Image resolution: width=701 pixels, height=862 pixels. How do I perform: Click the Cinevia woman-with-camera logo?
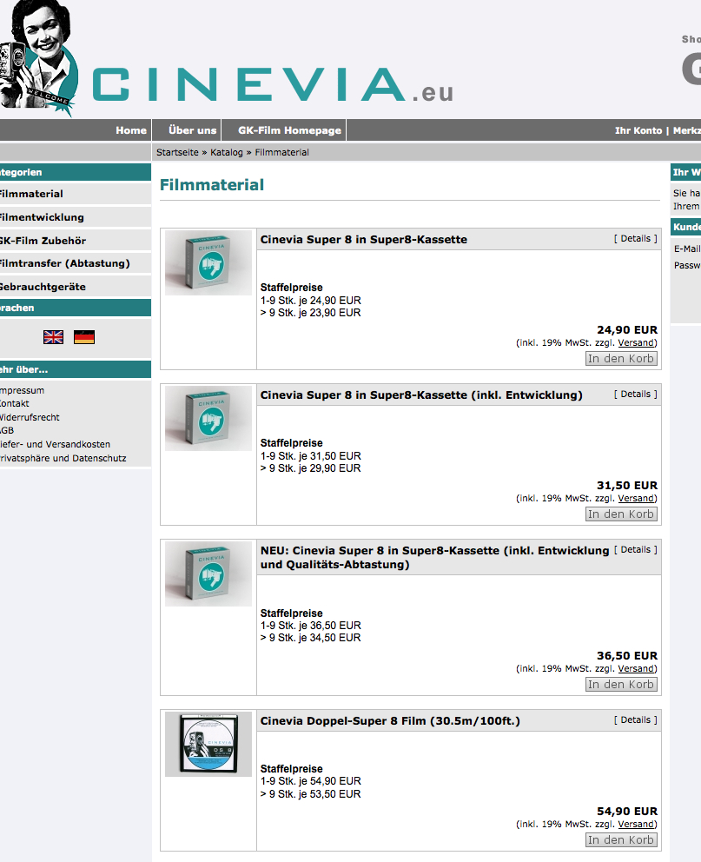[x=37, y=58]
